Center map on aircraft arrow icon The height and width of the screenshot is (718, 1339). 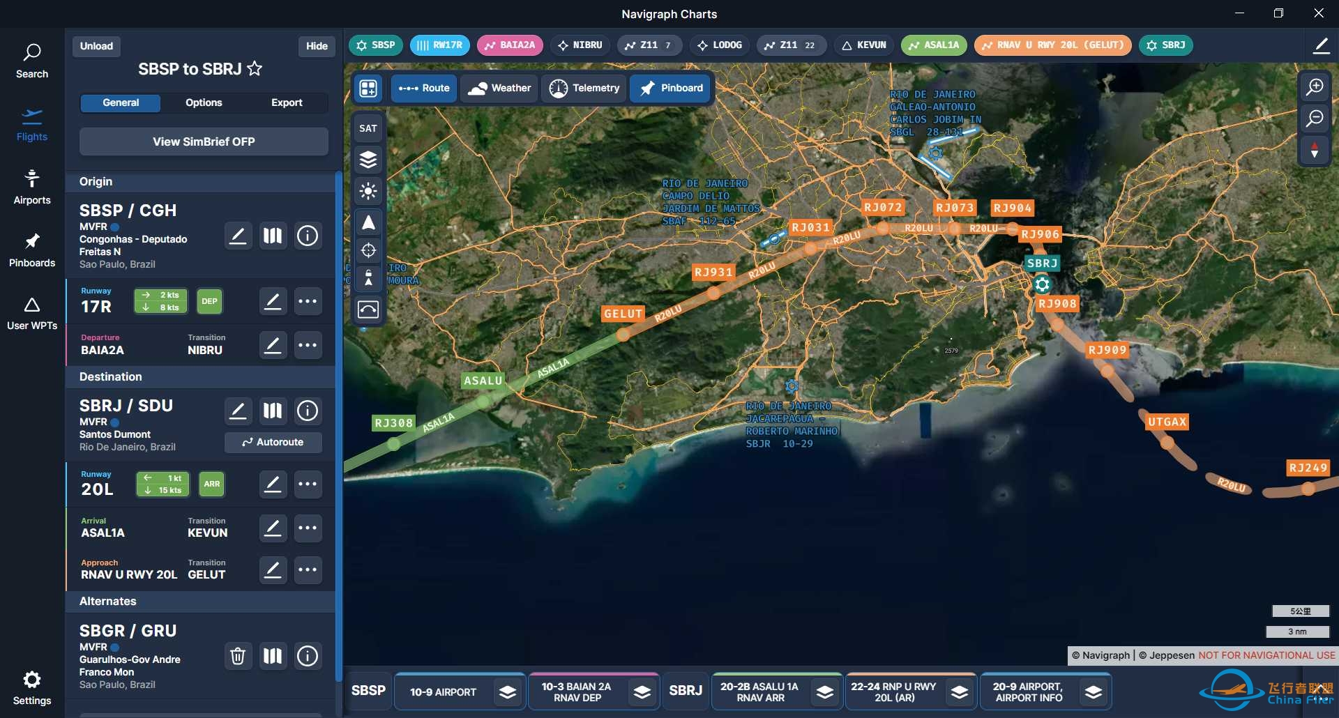point(368,223)
